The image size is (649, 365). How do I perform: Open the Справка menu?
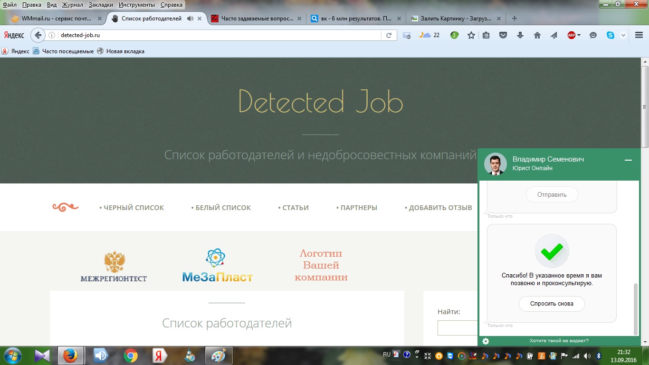pos(172,5)
